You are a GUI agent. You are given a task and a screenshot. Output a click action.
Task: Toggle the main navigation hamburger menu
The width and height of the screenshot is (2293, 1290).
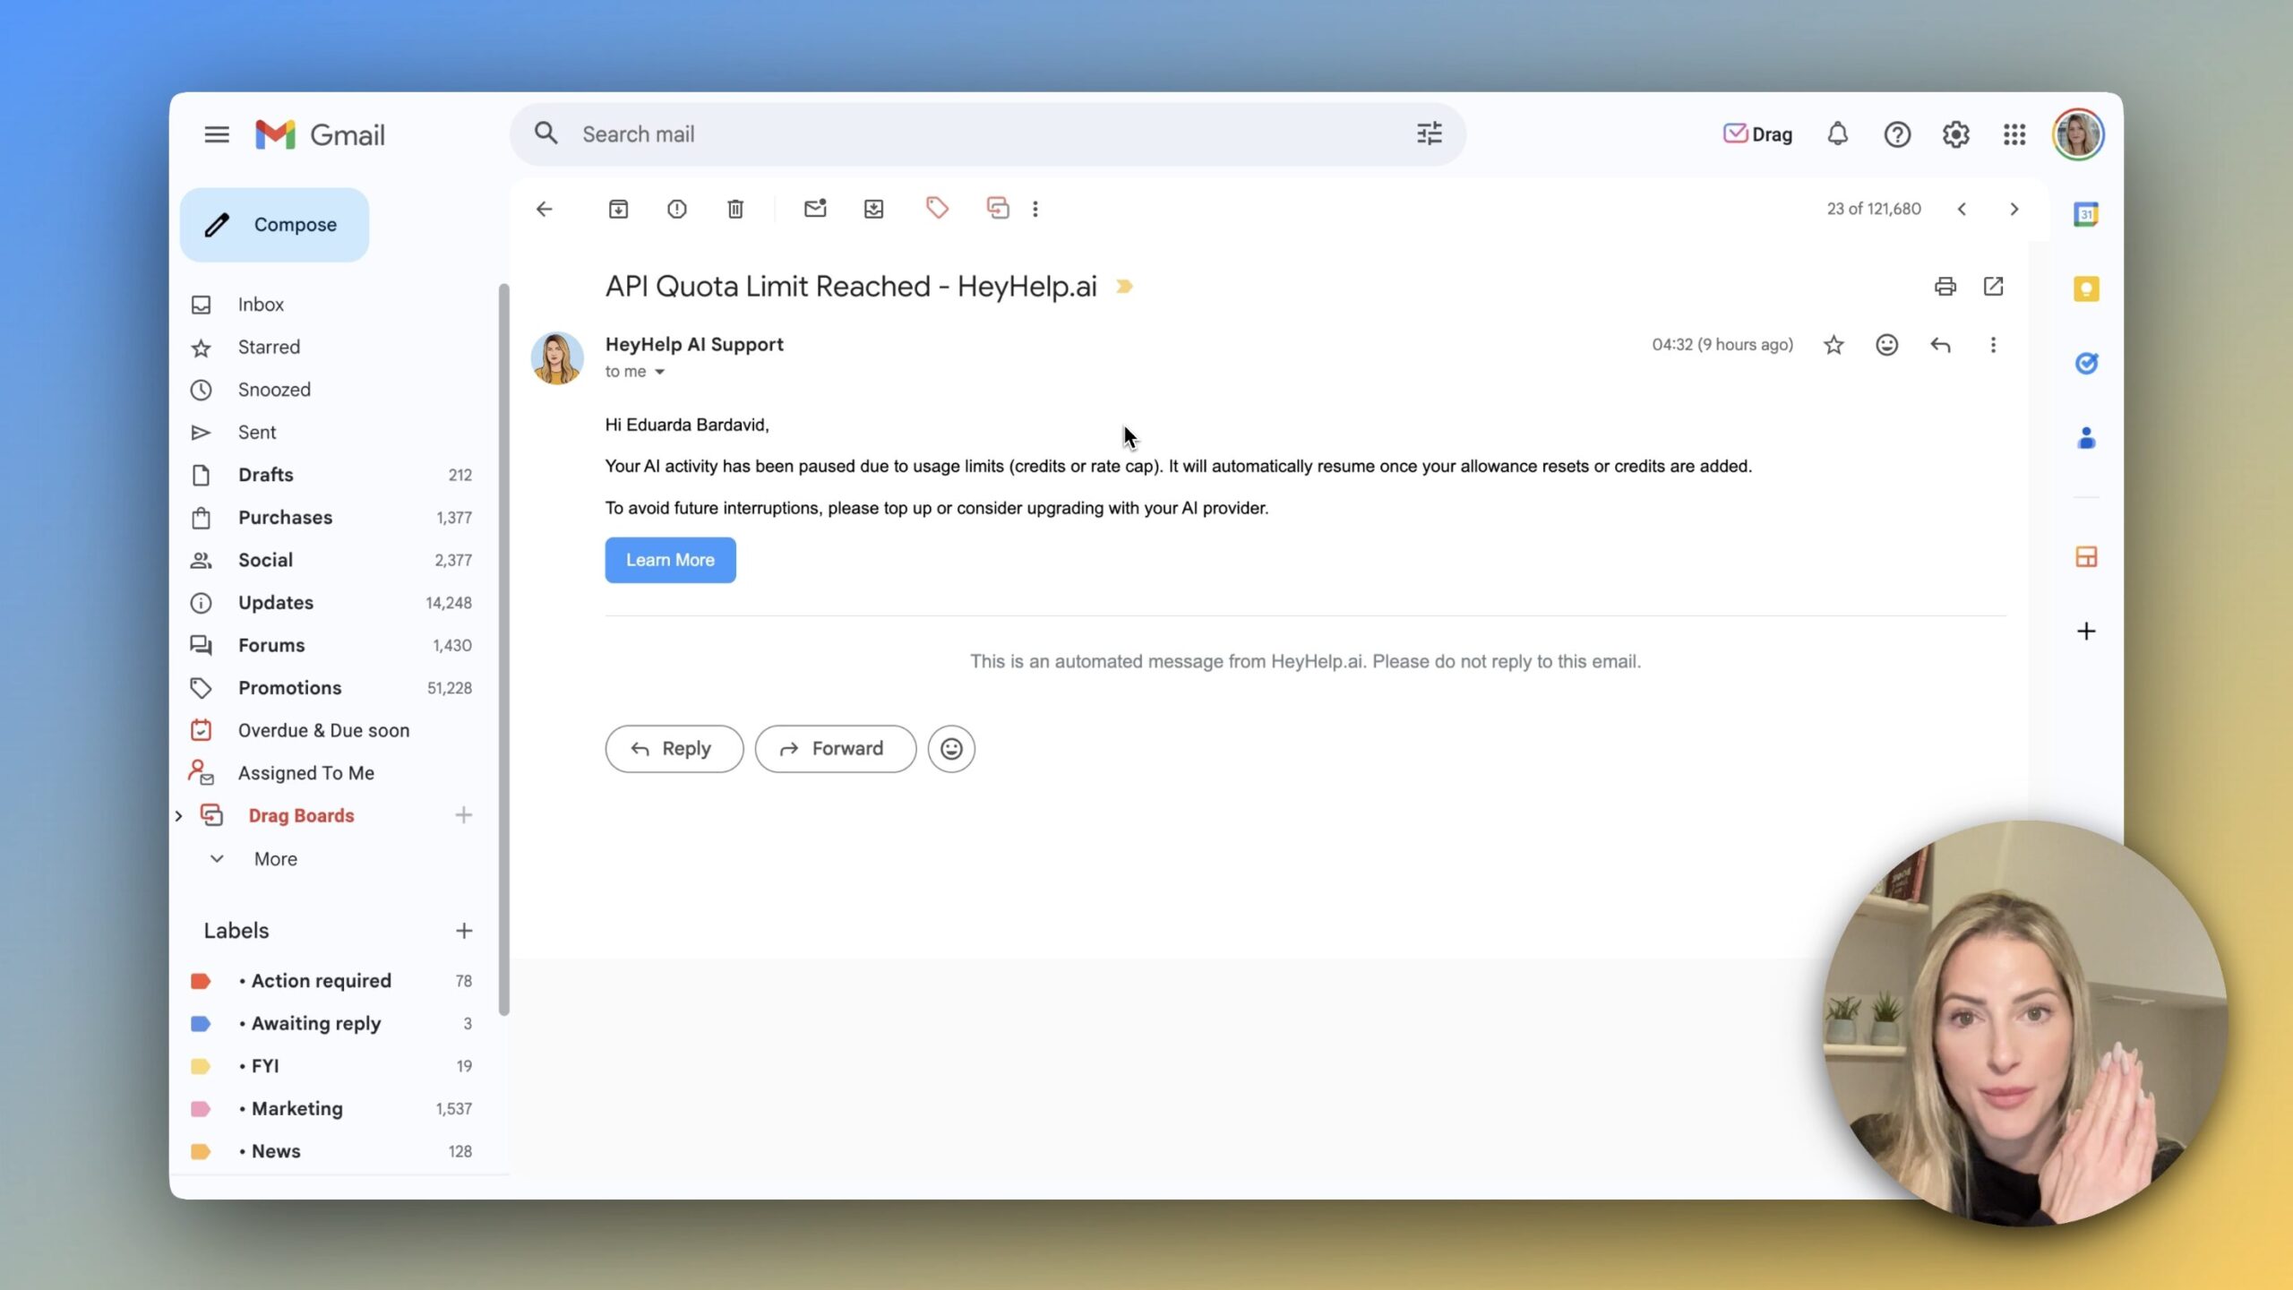(x=216, y=133)
